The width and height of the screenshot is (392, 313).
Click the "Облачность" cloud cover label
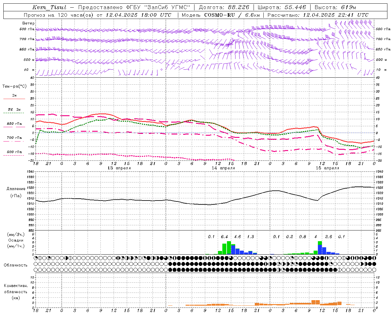coord(16,265)
